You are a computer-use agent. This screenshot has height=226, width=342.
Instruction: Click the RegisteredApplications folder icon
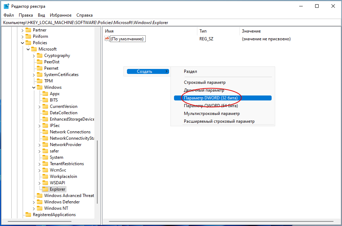click(28, 214)
